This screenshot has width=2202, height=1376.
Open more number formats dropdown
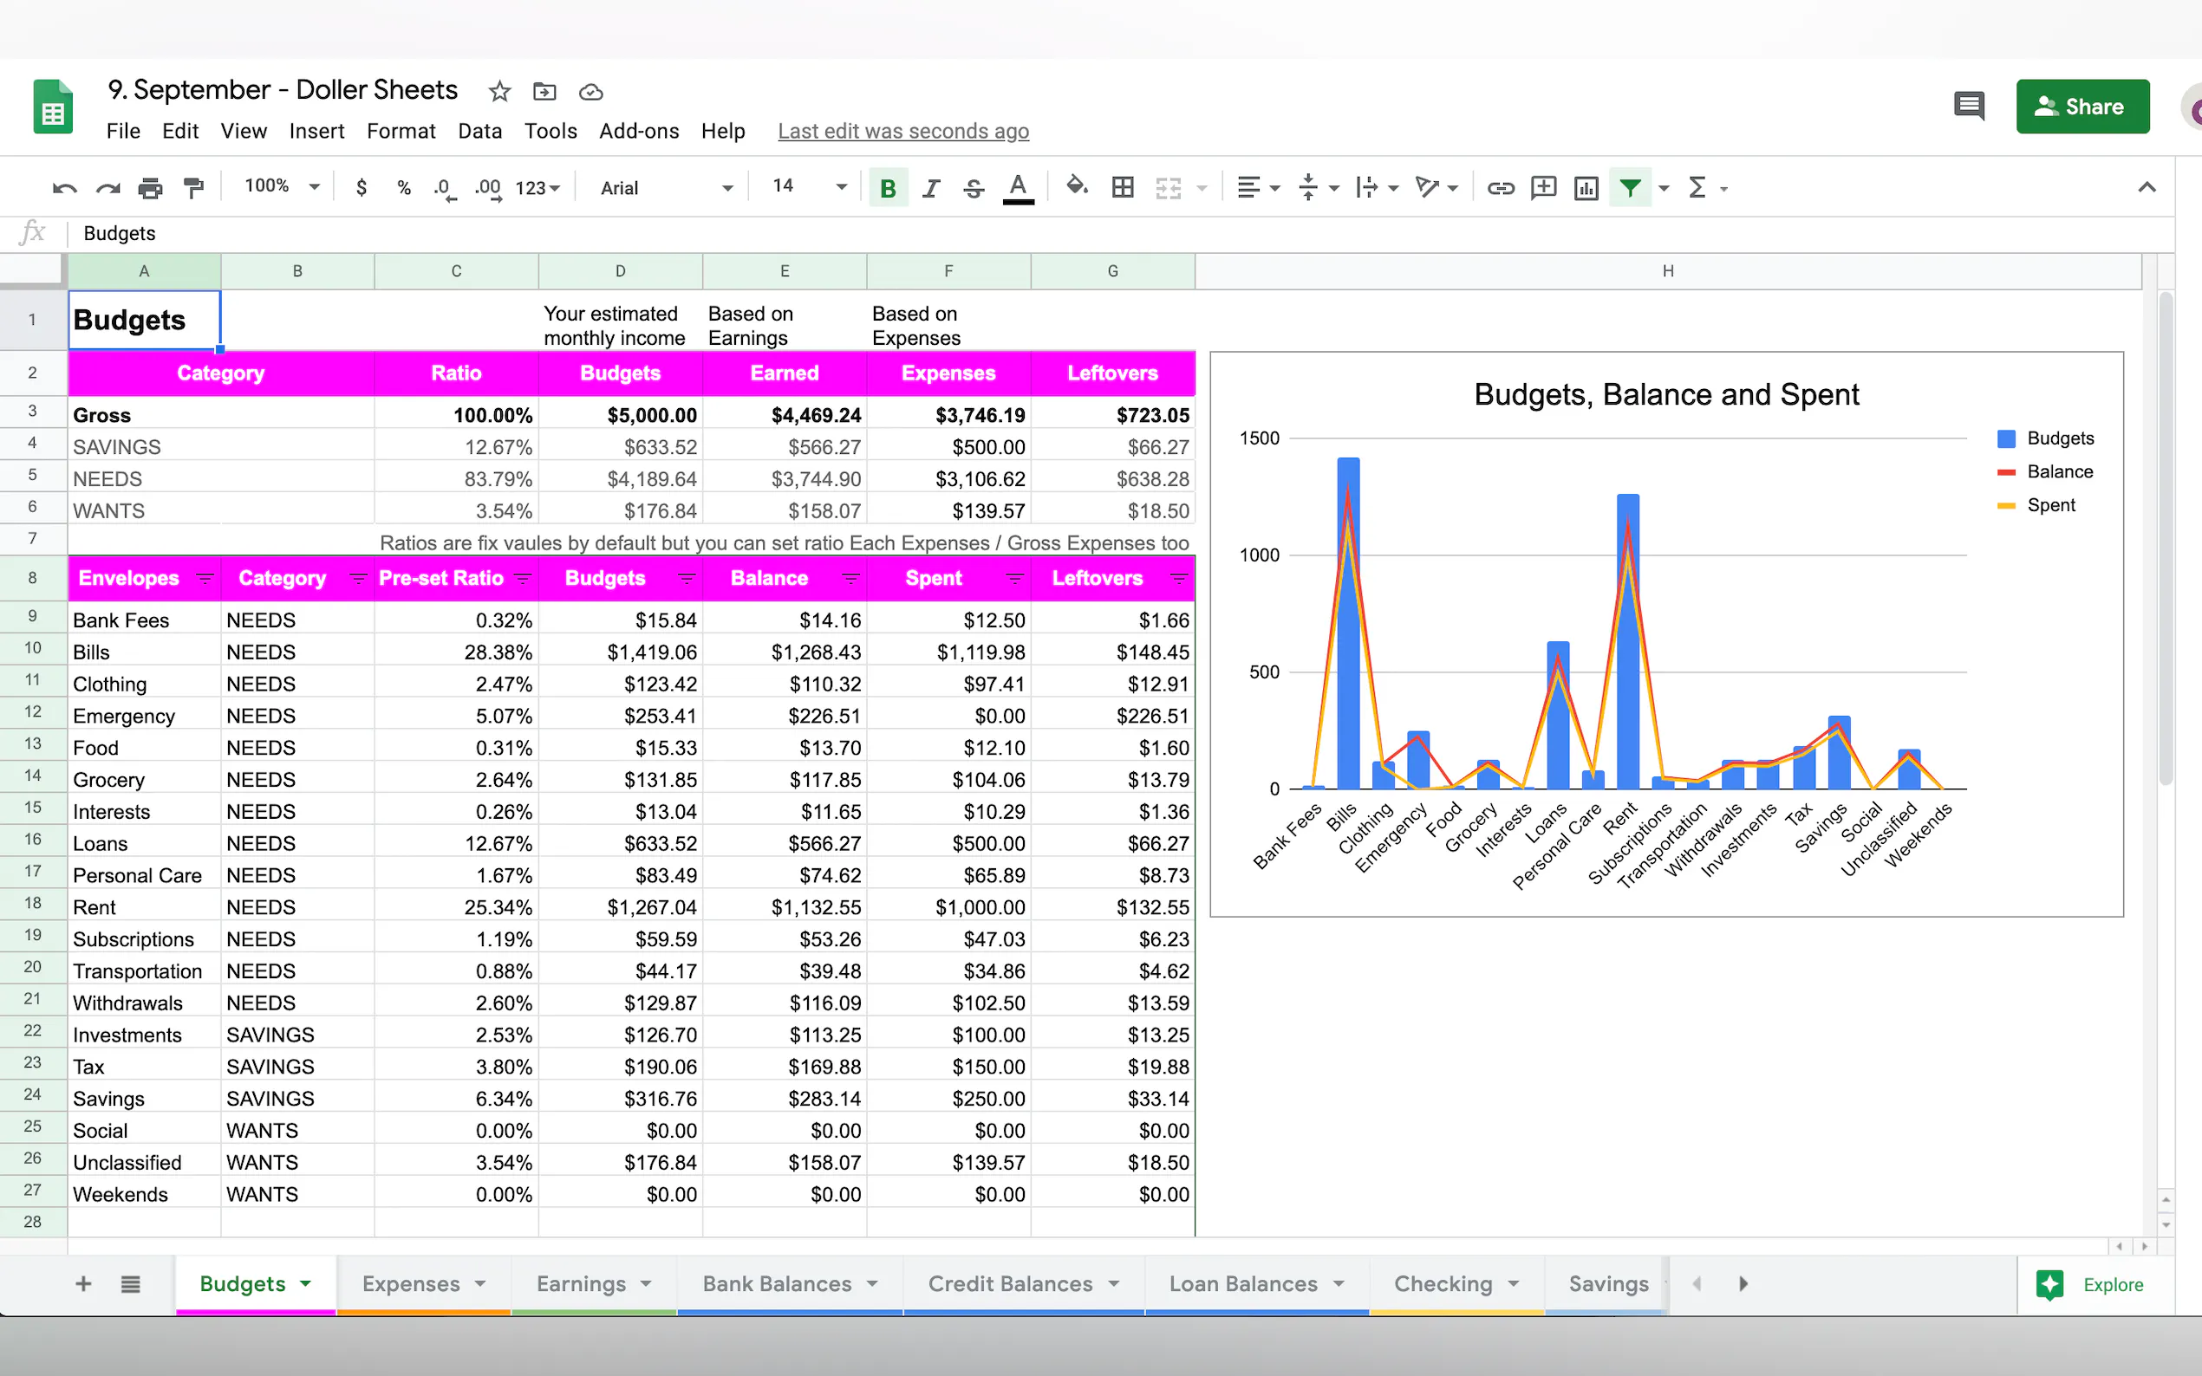coord(537,188)
